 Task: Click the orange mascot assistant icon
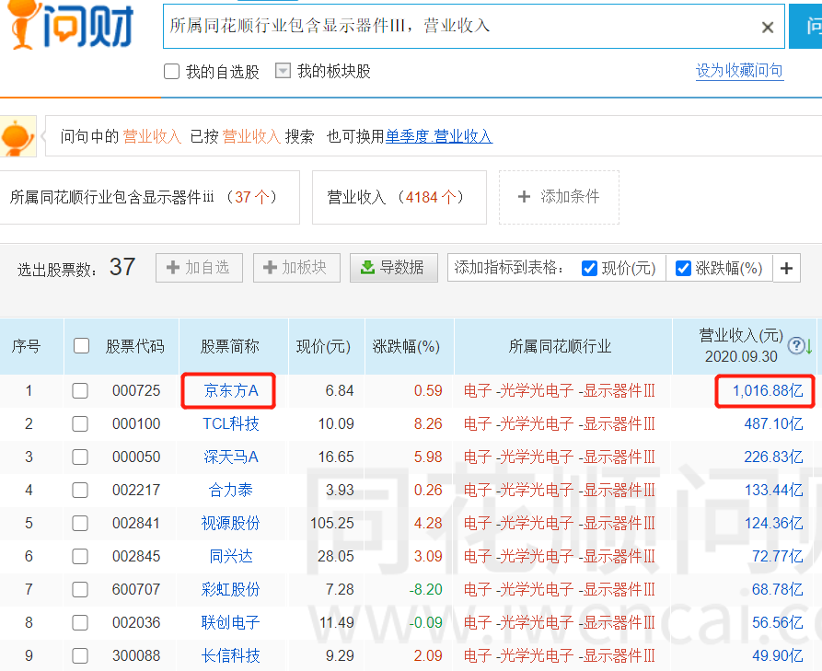click(17, 136)
